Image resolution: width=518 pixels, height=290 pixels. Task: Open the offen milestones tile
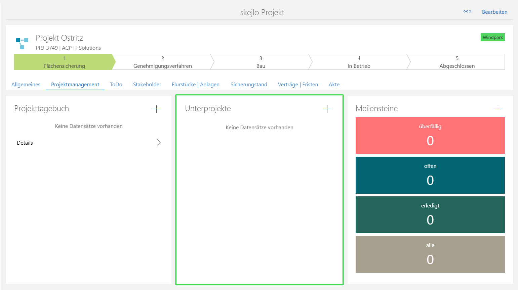(x=430, y=175)
